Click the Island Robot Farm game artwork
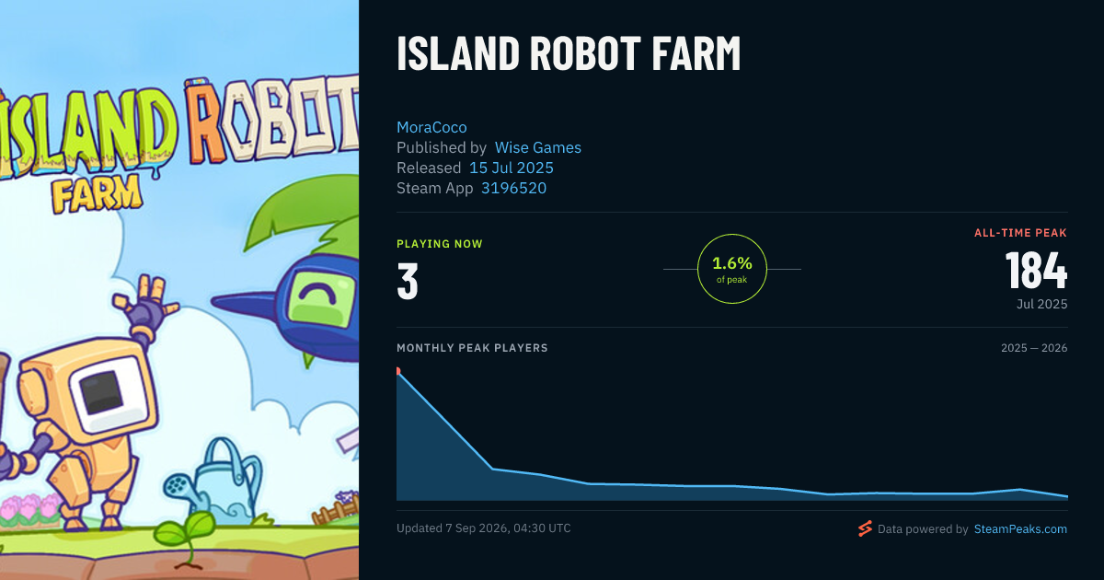 (x=179, y=290)
